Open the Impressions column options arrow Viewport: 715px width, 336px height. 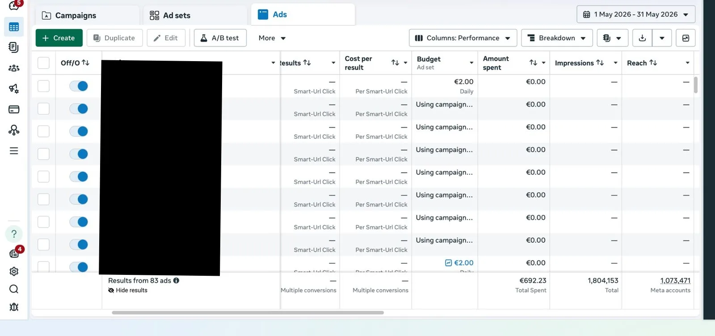tap(615, 63)
